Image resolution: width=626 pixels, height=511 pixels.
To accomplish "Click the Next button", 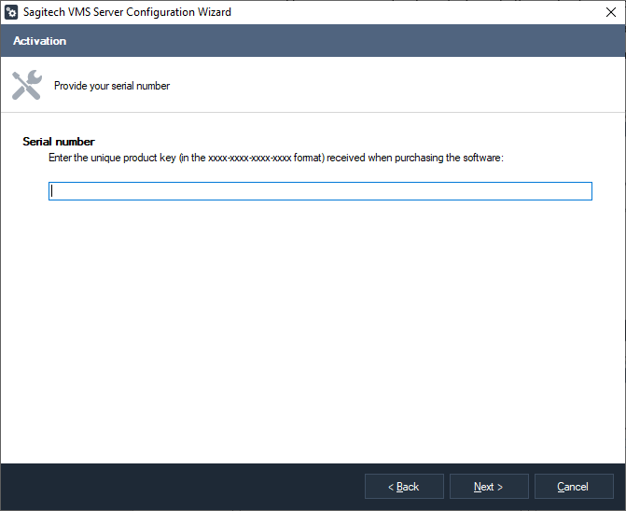I will click(489, 487).
